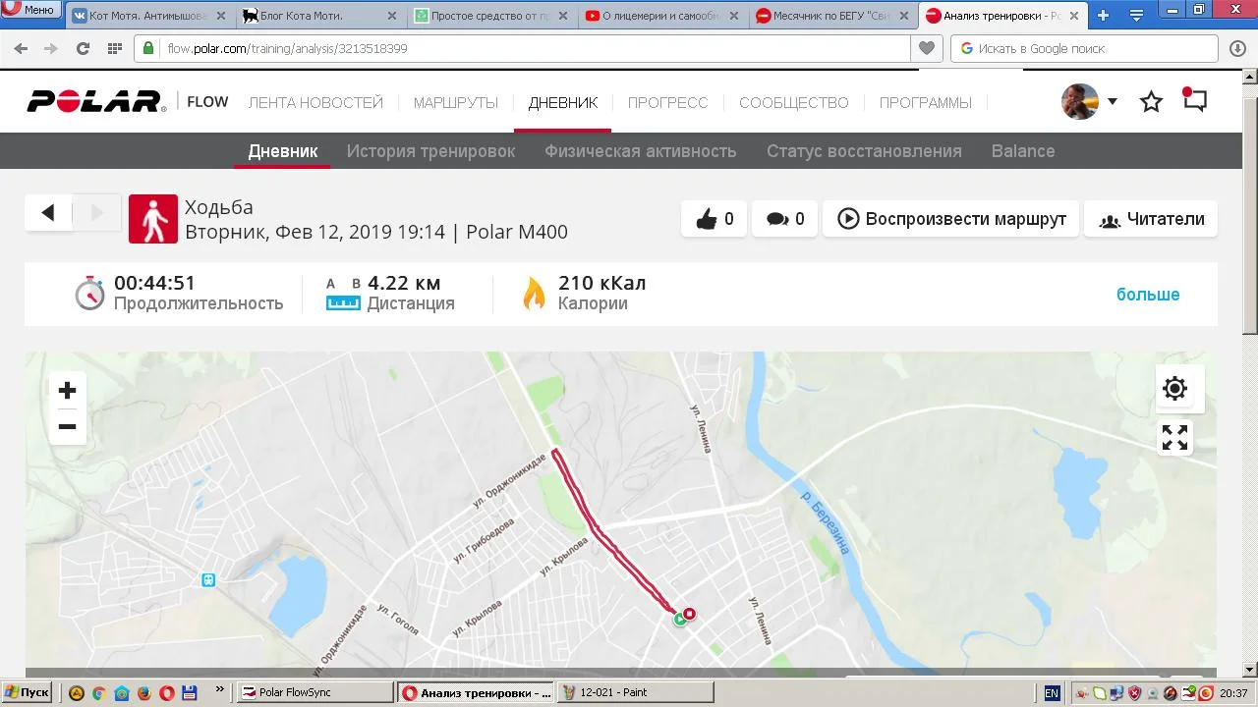Open the Opera Меню button
This screenshot has width=1258, height=707.
click(x=30, y=9)
